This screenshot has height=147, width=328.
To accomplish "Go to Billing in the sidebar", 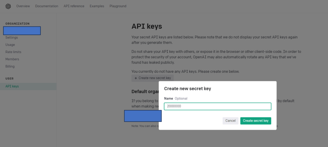I will pos(10,66).
